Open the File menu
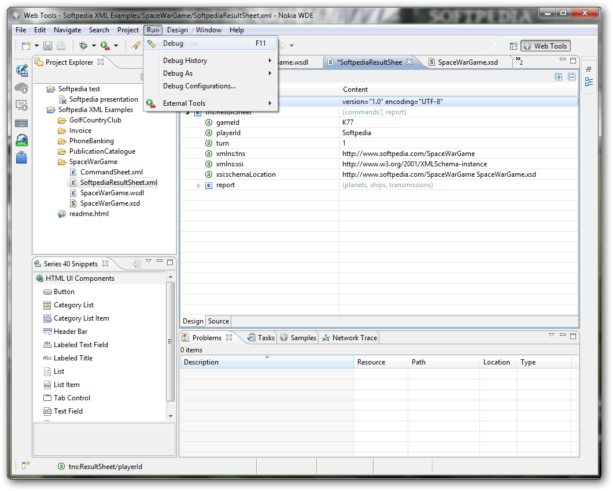Image resolution: width=613 pixels, height=491 pixels. point(21,29)
